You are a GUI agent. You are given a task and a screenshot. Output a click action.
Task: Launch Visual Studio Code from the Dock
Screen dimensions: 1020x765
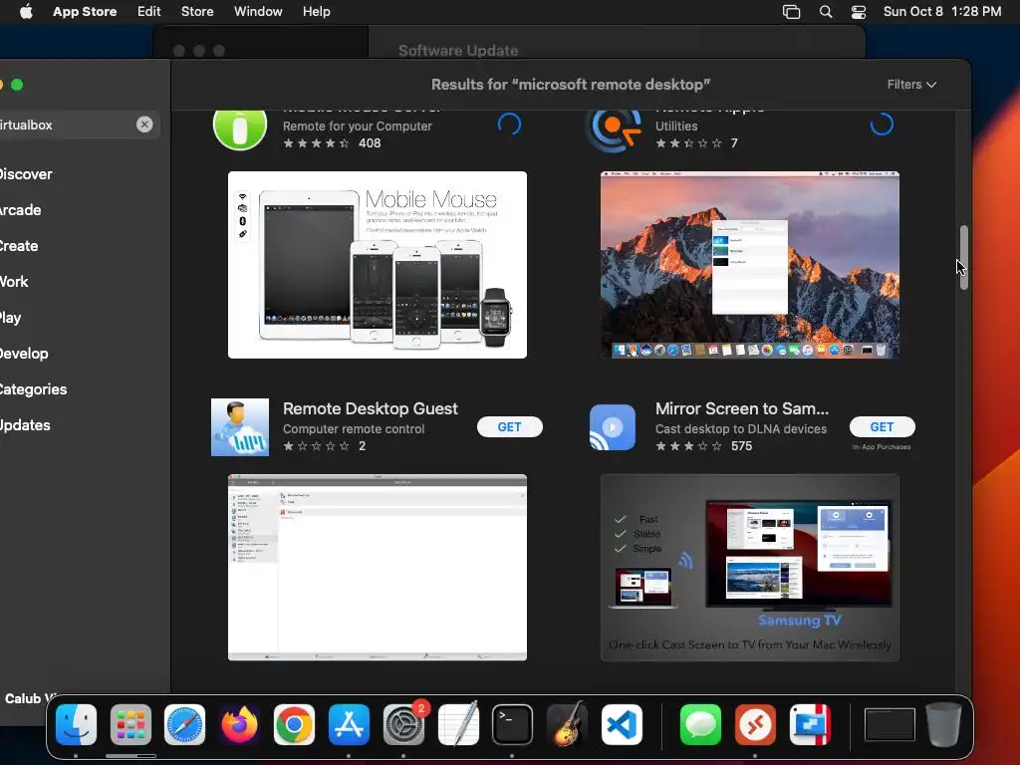[622, 725]
